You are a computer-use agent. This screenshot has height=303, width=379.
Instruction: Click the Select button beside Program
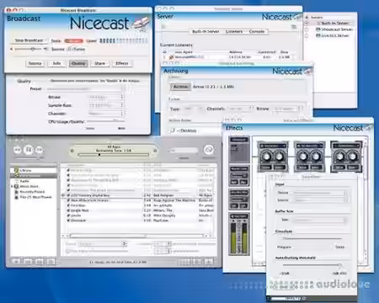[x=340, y=247]
